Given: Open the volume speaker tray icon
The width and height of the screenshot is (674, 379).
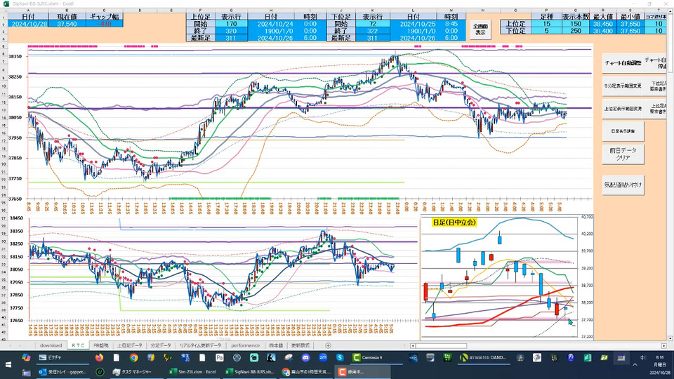Looking at the screenshot, I should [x=643, y=357].
